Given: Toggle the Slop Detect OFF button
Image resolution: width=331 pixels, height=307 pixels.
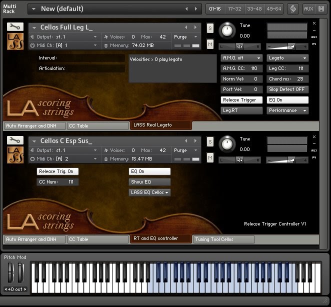Looking at the screenshot, I should pos(287,89).
